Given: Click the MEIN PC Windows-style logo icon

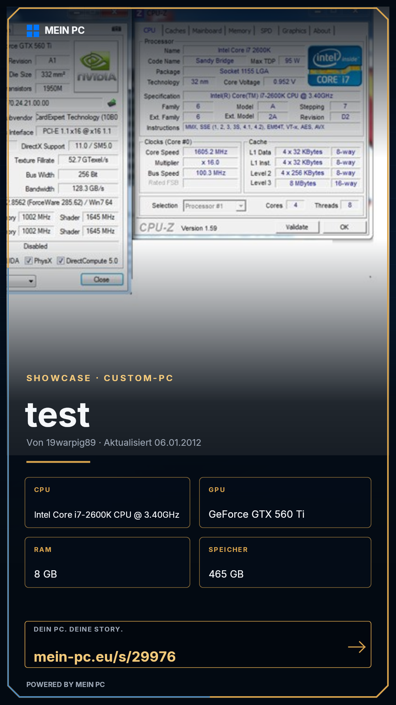Looking at the screenshot, I should tap(33, 31).
